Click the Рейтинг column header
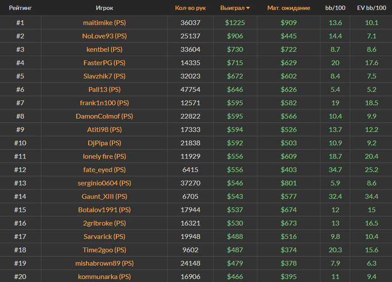This screenshot has width=392, height=282. click(x=20, y=9)
